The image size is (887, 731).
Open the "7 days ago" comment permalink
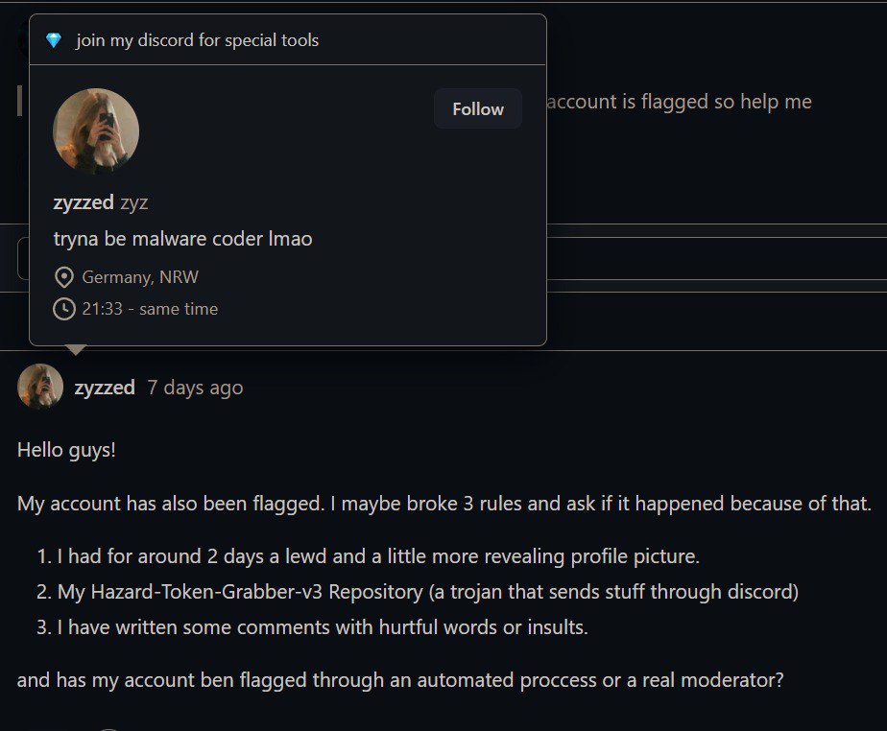click(x=195, y=388)
